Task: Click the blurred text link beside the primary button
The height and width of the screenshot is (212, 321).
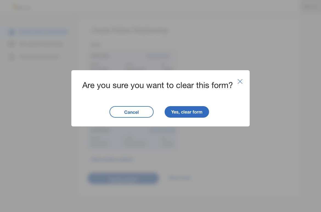Action: pyautogui.click(x=180, y=178)
